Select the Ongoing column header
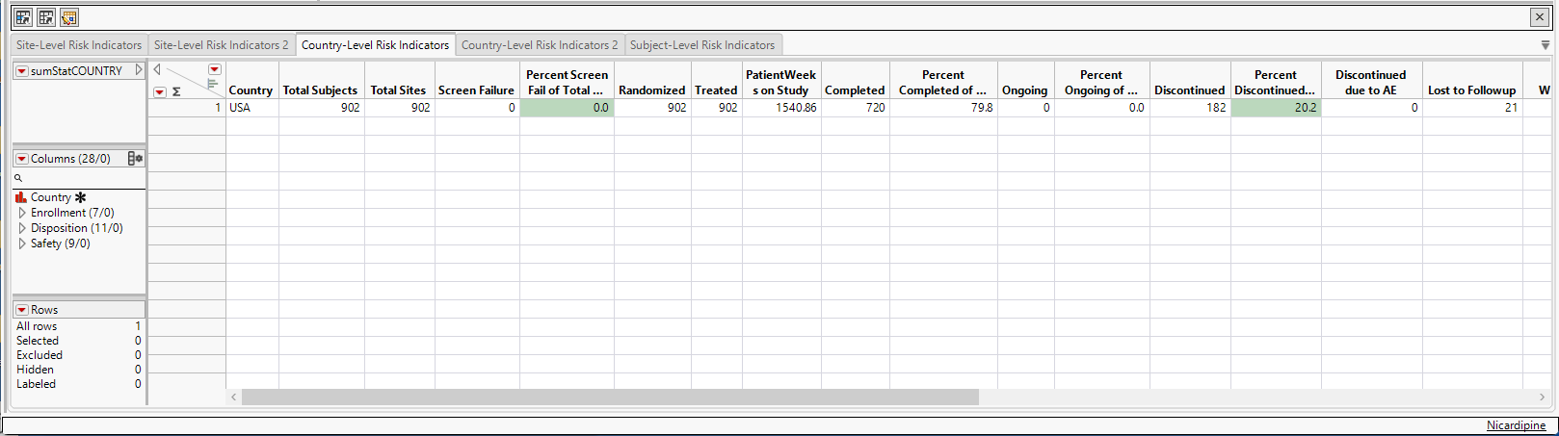Screen dimensions: 1559x436 click(x=1026, y=82)
